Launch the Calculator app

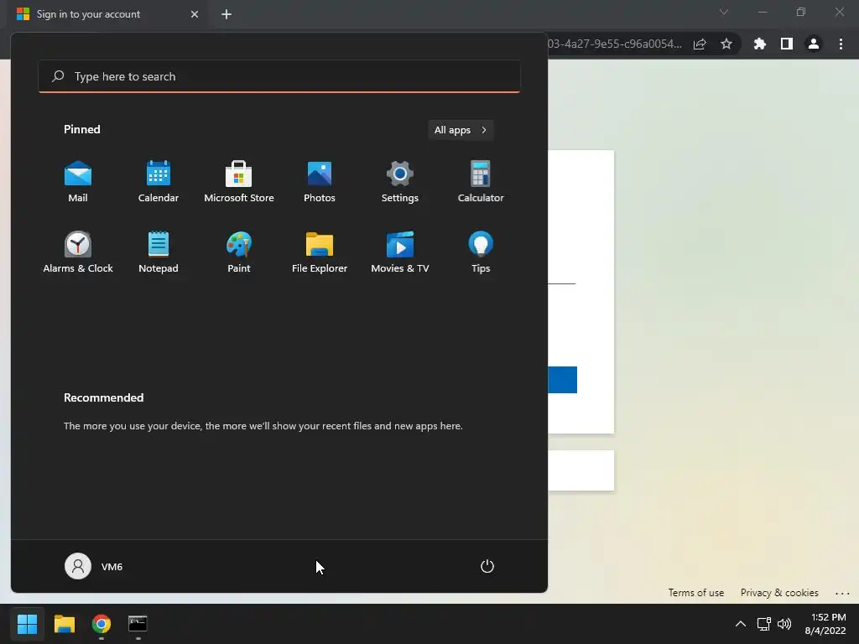(481, 182)
